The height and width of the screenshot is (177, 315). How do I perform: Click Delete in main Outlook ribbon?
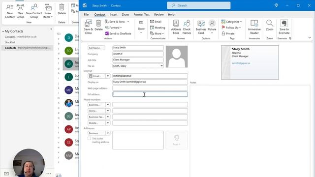click(x=62, y=9)
